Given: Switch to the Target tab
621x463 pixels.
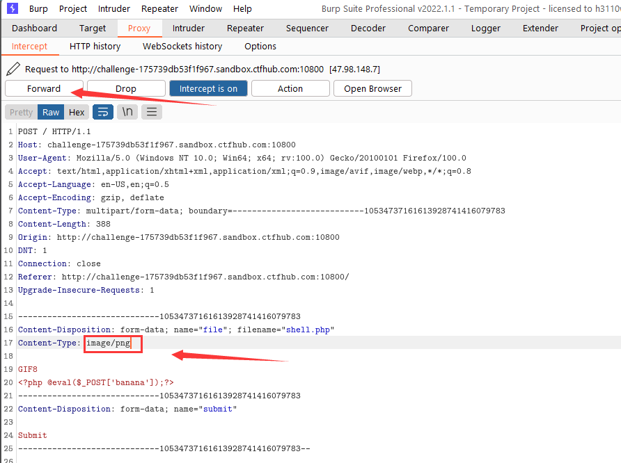Looking at the screenshot, I should pyautogui.click(x=93, y=28).
